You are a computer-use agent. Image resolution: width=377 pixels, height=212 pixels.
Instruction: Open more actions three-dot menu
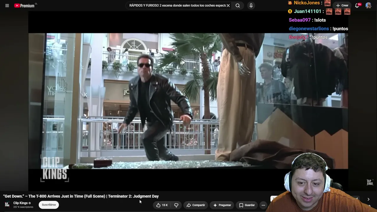[x=263, y=205]
